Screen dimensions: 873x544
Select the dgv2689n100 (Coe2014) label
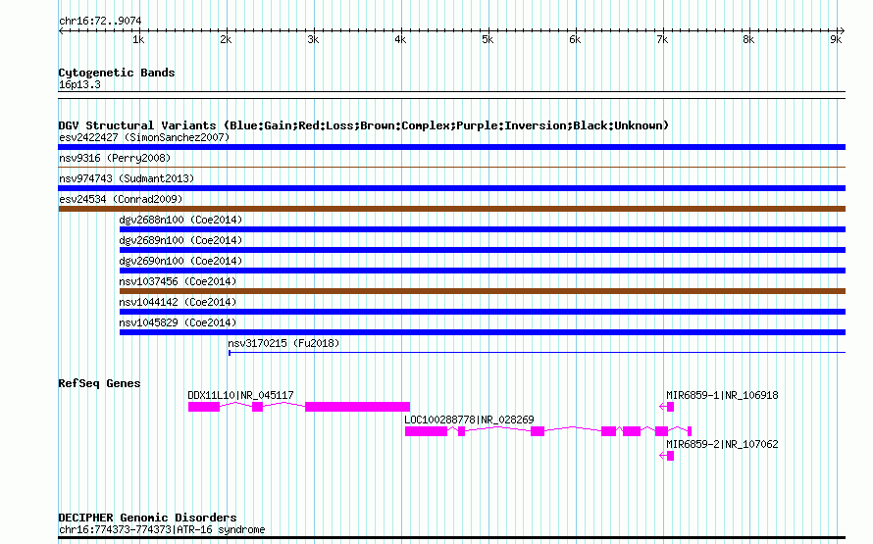[180, 240]
